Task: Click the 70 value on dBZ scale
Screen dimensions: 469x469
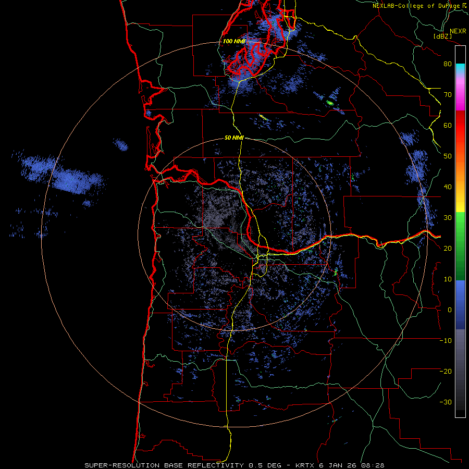Action: (x=448, y=95)
